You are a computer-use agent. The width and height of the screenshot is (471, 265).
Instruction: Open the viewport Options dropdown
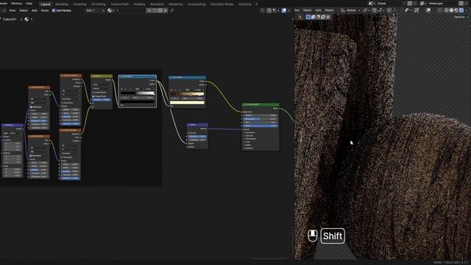tap(461, 17)
